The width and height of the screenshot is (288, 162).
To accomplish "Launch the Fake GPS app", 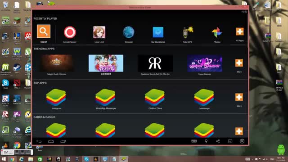I will pos(188,32).
